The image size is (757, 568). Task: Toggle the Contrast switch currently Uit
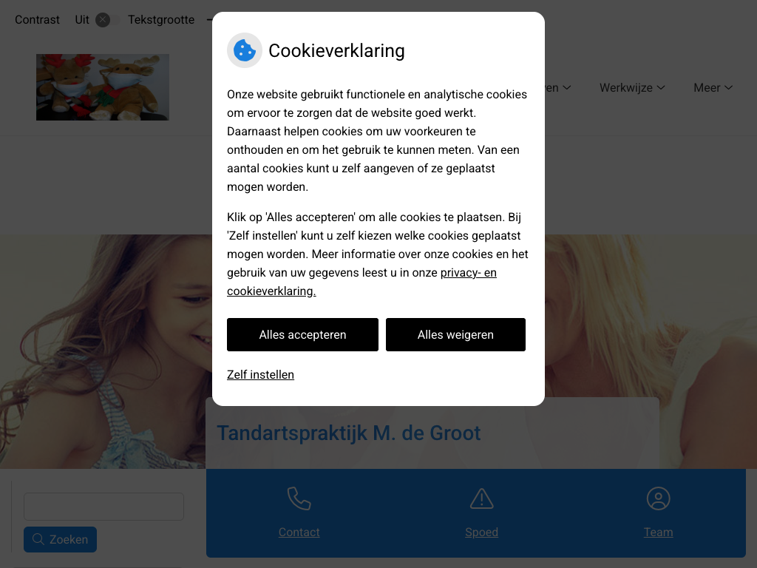coord(107,20)
